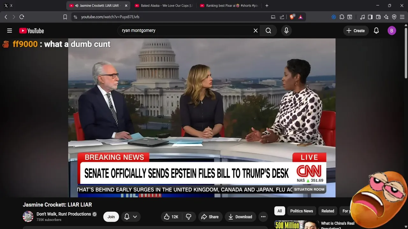408x229 pixels.
Task: Run search with magnifier button
Action: point(268,31)
